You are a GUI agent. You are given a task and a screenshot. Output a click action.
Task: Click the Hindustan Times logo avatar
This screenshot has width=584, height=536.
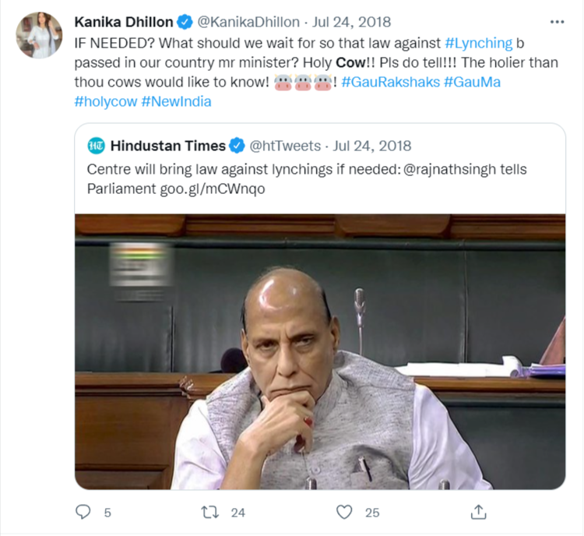coord(97,146)
